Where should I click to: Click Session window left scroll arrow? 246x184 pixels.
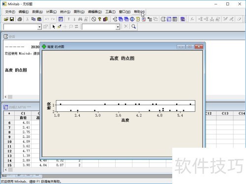click(5, 97)
